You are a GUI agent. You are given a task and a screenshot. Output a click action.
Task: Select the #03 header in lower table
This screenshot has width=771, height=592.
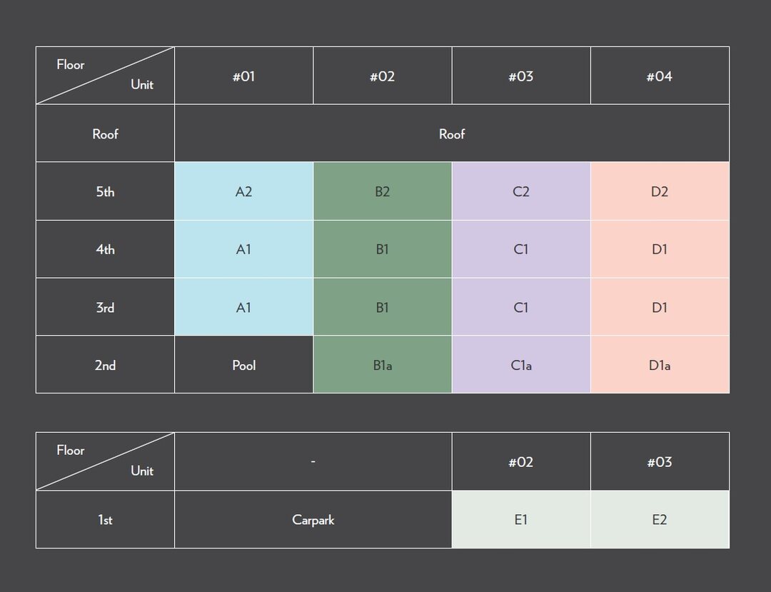click(x=660, y=462)
